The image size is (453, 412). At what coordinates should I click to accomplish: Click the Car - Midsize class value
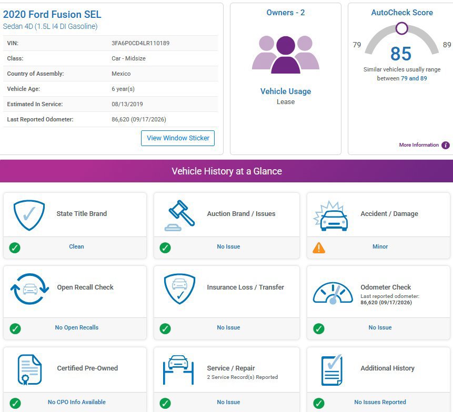click(x=128, y=58)
